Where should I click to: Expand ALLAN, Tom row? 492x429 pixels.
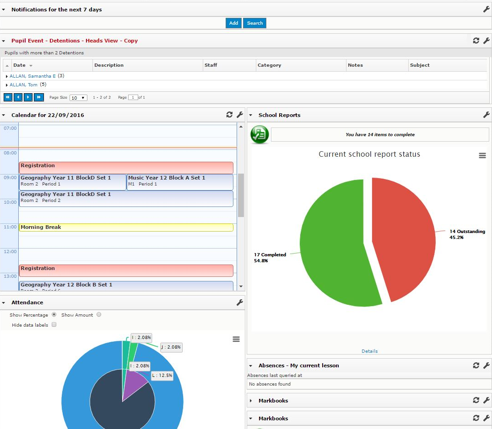click(x=6, y=85)
